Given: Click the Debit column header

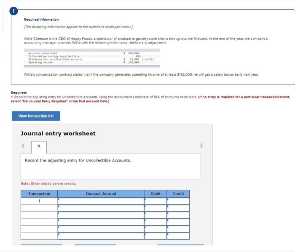Looking at the screenshot, I should (x=156, y=194).
